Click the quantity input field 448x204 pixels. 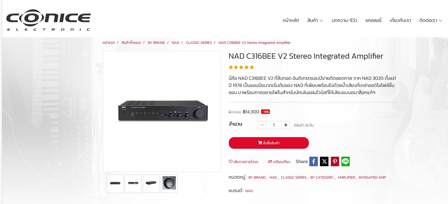click(x=274, y=125)
